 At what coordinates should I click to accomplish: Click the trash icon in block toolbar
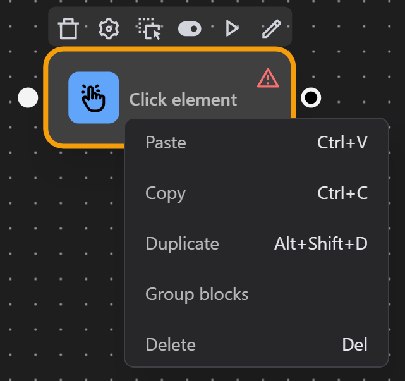(68, 29)
